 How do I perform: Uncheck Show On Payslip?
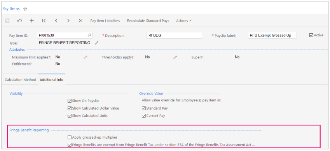pyautogui.click(x=70, y=101)
